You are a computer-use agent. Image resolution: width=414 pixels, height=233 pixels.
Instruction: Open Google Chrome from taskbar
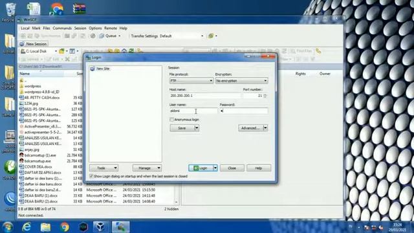[x=65, y=227]
